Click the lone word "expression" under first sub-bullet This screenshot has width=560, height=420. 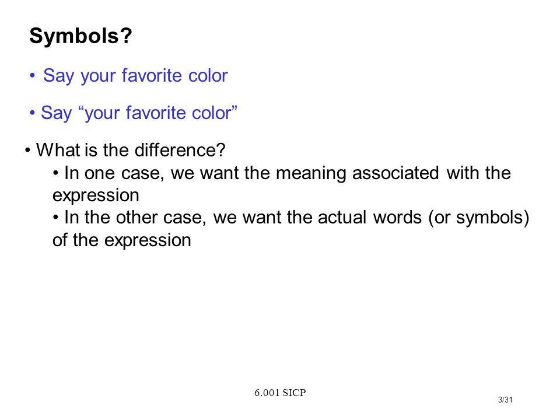pos(96,196)
